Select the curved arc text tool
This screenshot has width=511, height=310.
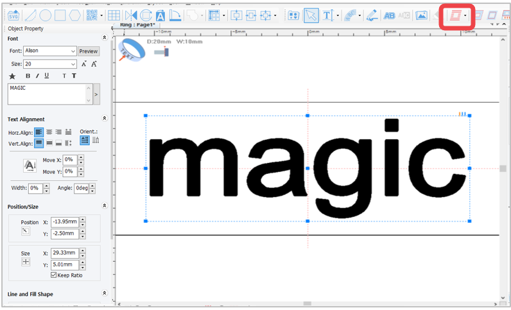coord(351,15)
